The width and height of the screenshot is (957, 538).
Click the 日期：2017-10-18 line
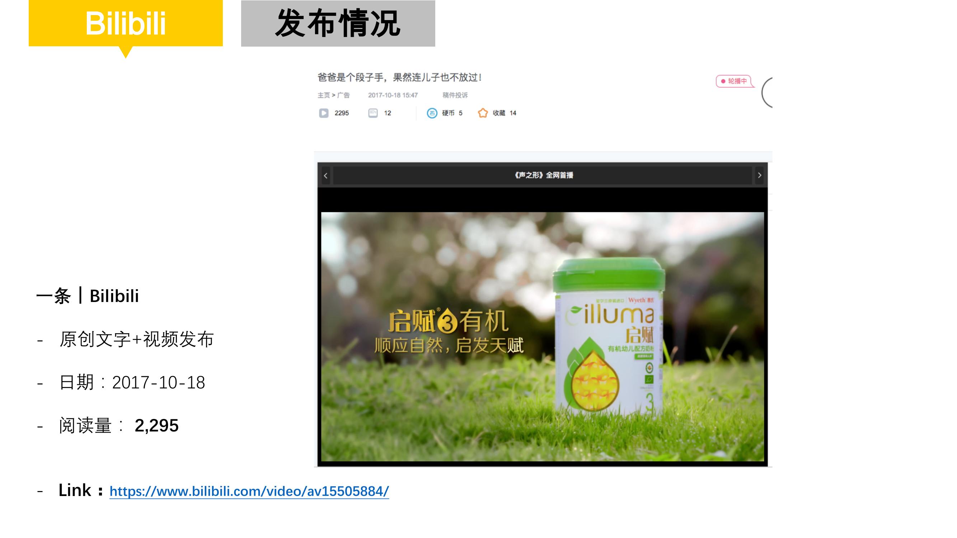point(132,382)
